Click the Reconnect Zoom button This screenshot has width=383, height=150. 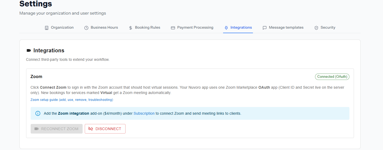(x=57, y=129)
